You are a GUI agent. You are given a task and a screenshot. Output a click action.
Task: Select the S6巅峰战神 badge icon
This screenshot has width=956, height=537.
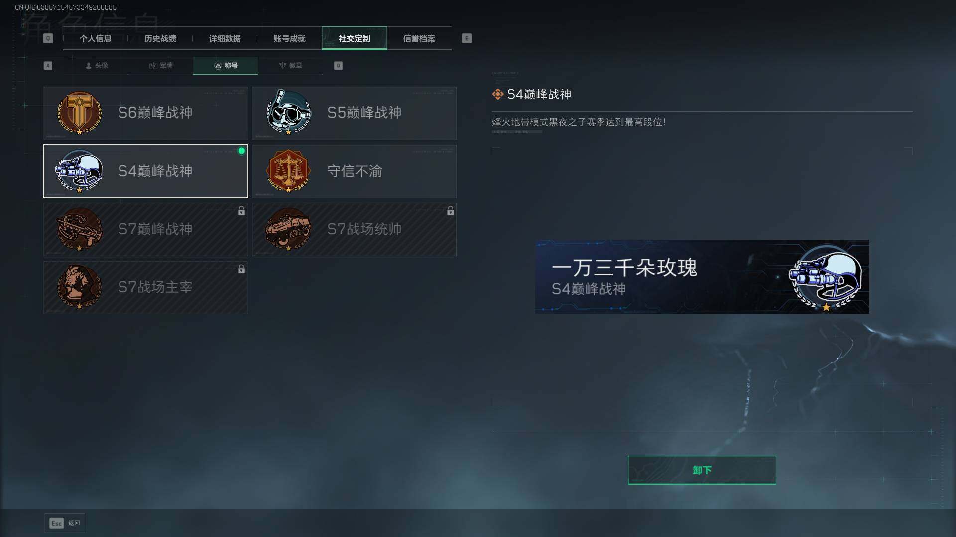point(79,113)
